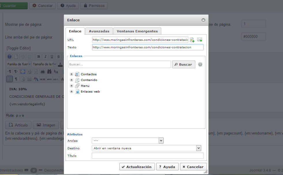Open the style select AA icon
This screenshot has width=283, height=175.
point(36,79)
